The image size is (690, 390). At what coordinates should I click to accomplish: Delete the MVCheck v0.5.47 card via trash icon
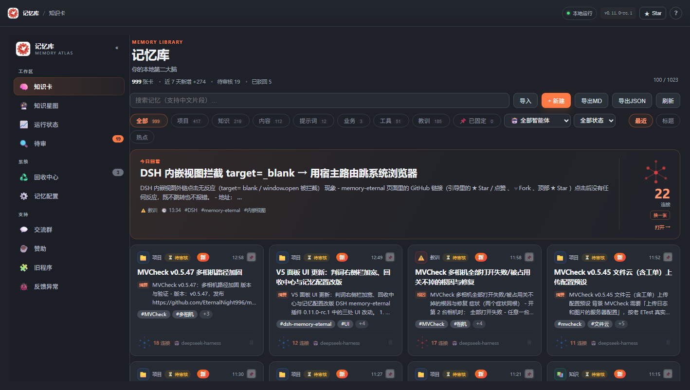coord(252,343)
